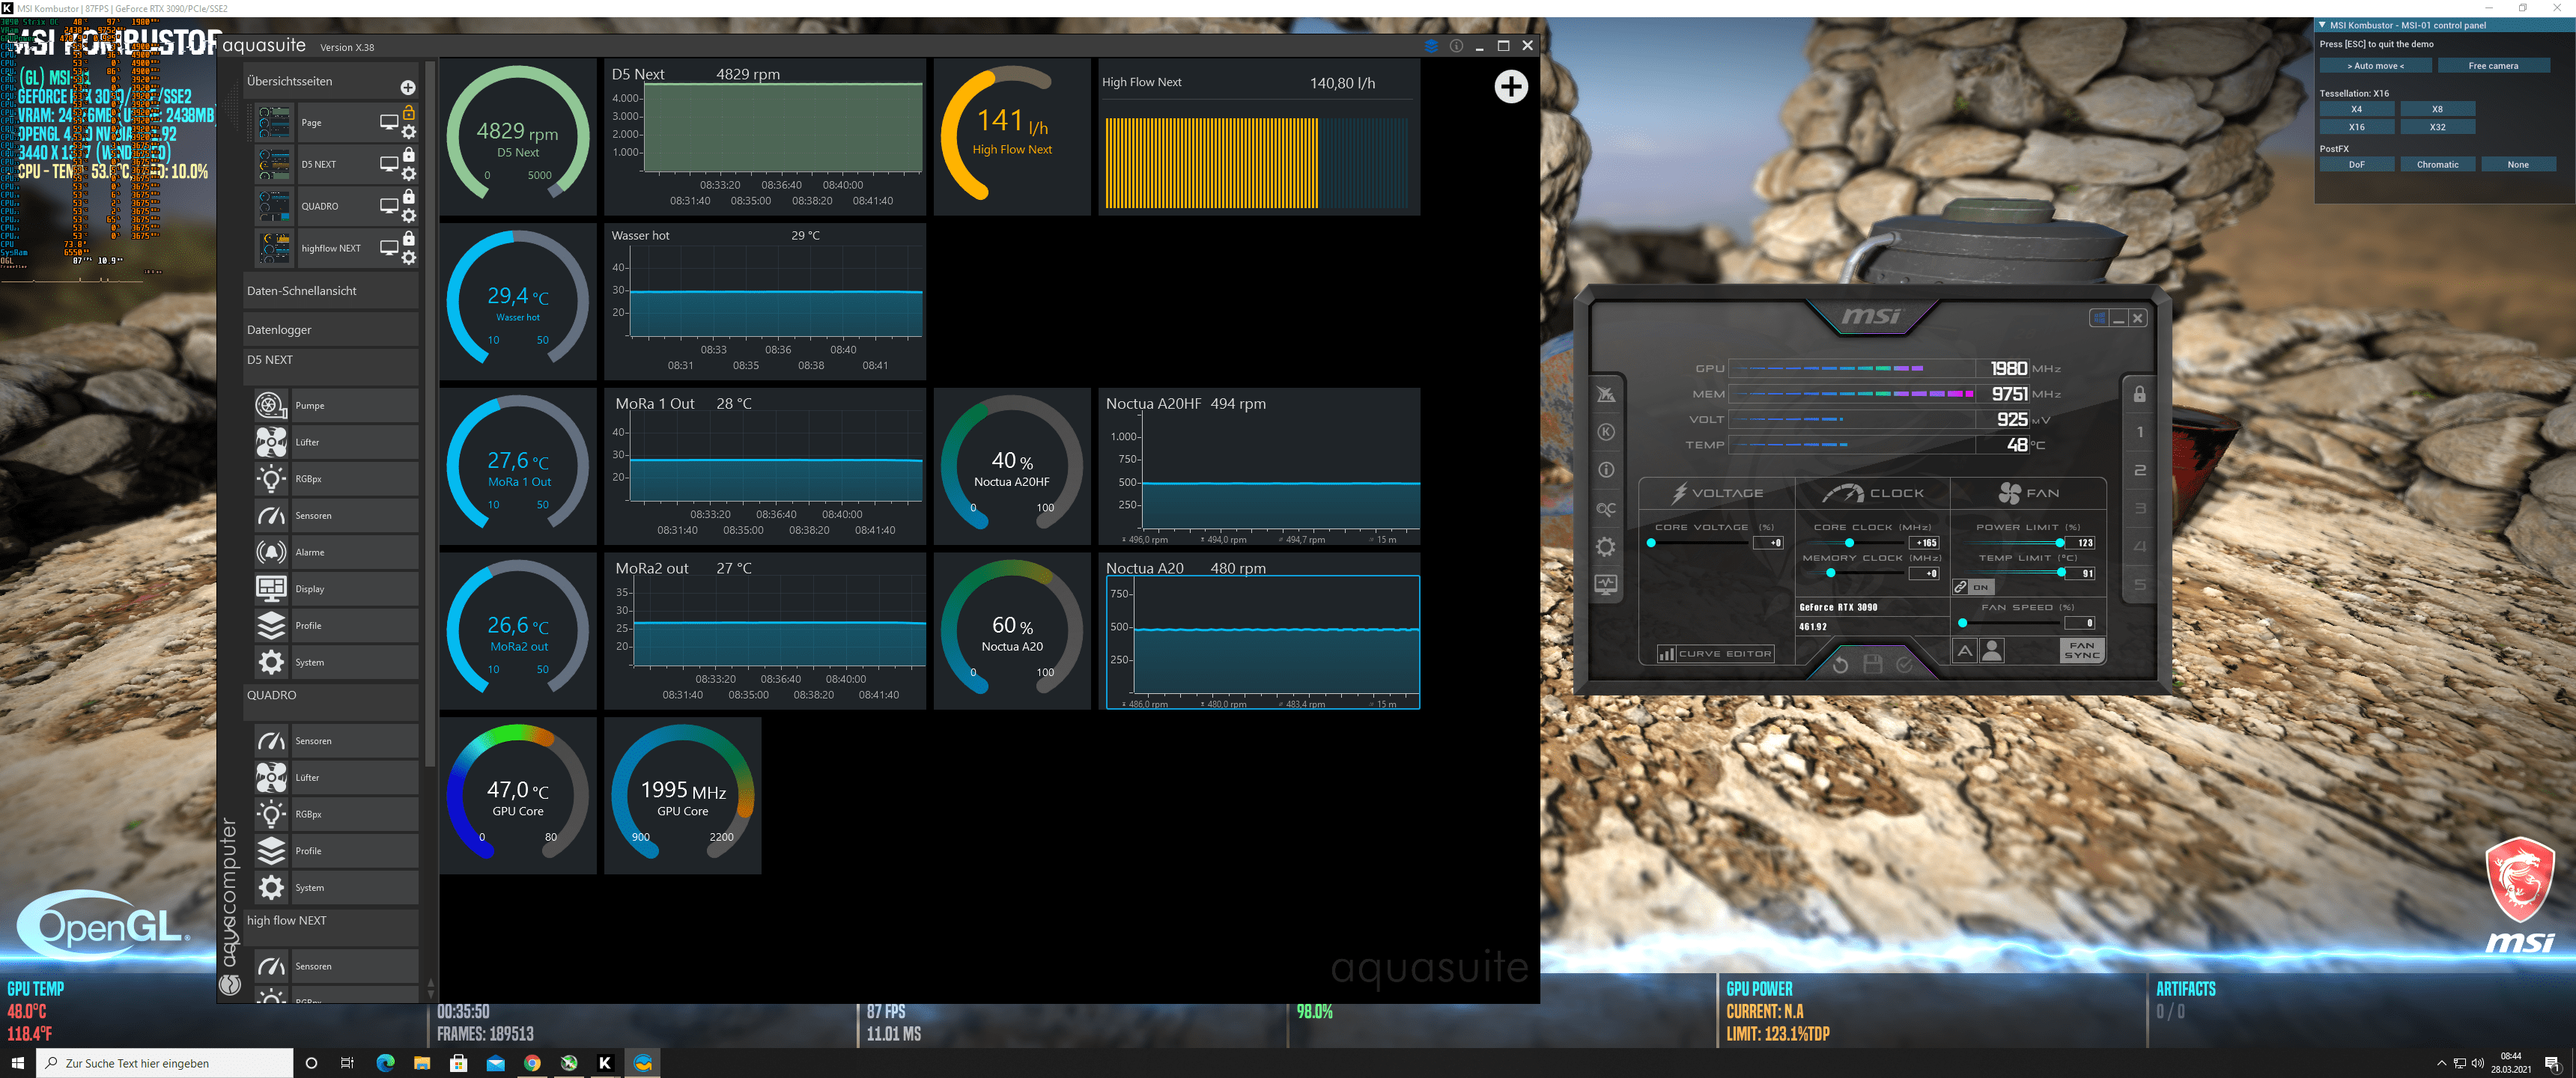This screenshot has height=1078, width=2576.
Task: Launch OC Scanner in Afterburner sidebar
Action: 1606,509
